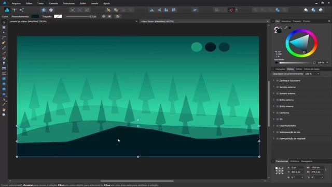The width and height of the screenshot is (332, 187).
Task: Switch to the Pixel persona icon
Action: [15, 10]
